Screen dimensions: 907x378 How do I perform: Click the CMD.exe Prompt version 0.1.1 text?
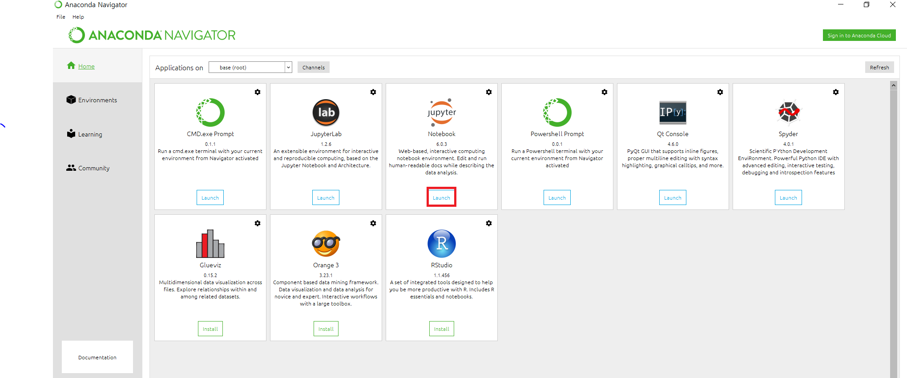[x=210, y=144]
